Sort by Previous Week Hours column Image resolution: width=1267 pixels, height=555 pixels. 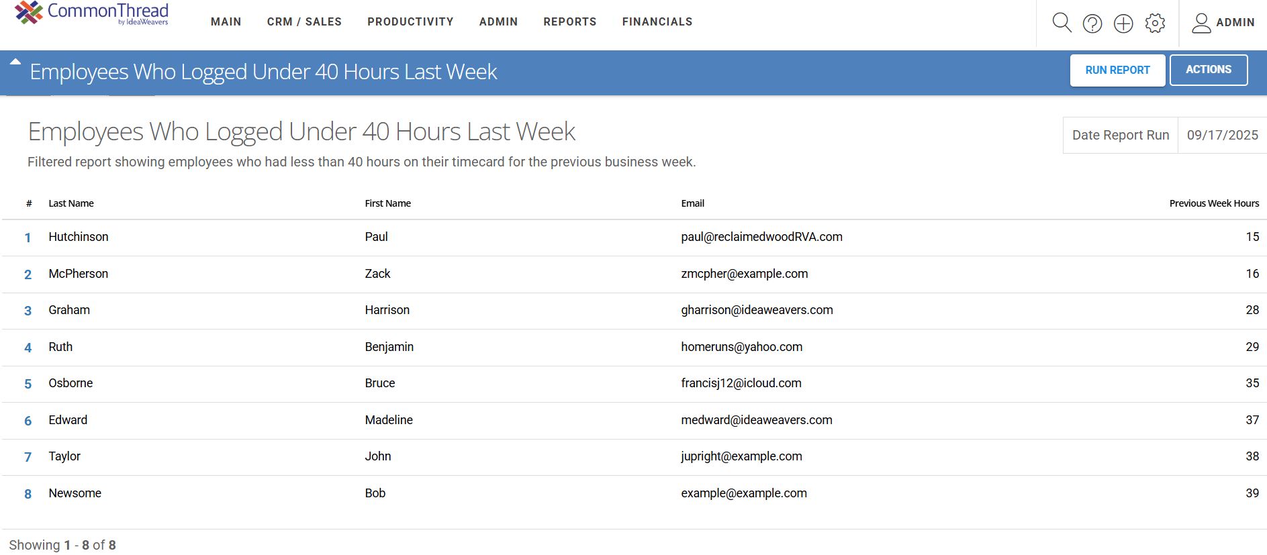(x=1213, y=203)
